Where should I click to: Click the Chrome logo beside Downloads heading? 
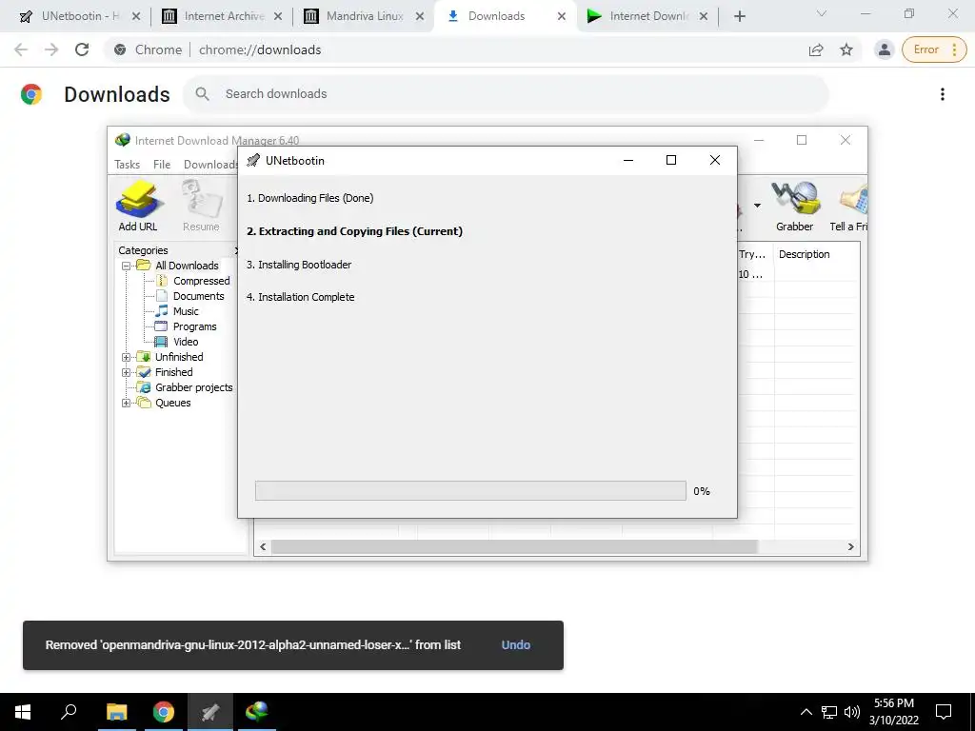pyautogui.click(x=31, y=94)
